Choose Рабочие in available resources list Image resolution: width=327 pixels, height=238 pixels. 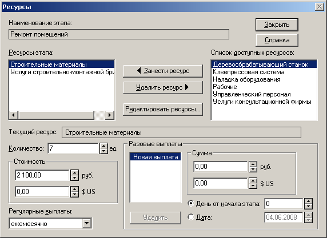pyautogui.click(x=225, y=87)
